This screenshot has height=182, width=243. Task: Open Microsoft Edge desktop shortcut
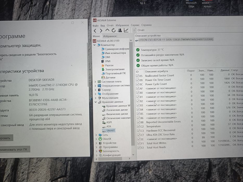tap(191, 4)
